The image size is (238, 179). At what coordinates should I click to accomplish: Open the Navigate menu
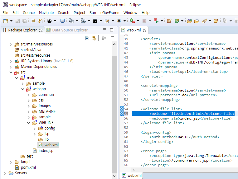46,12
